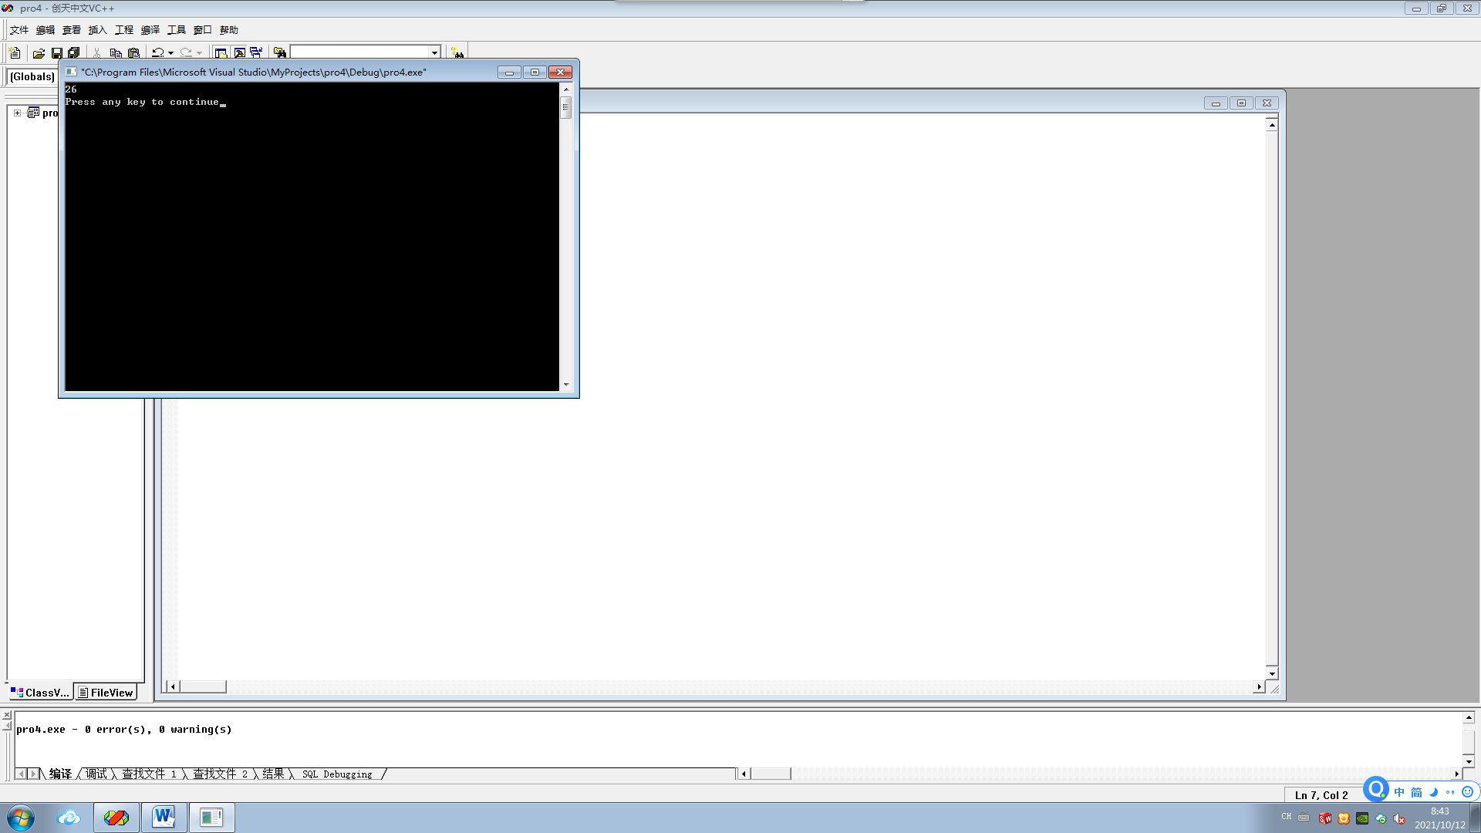
Task: Open the 工程 menu
Action: click(123, 30)
